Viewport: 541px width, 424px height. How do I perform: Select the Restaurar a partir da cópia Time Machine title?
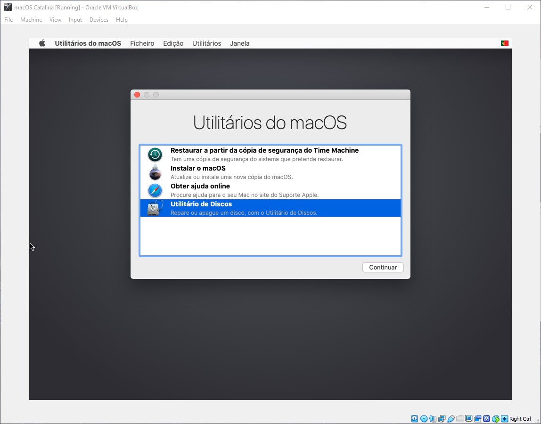point(265,150)
